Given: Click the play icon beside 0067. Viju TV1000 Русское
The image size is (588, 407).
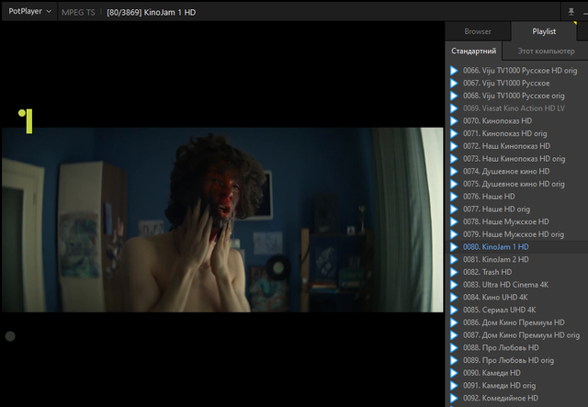Looking at the screenshot, I should (454, 84).
